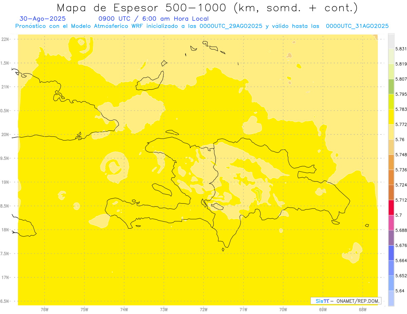Click the legend value 5.76
The height and width of the screenshot is (314, 407).
(x=400, y=140)
